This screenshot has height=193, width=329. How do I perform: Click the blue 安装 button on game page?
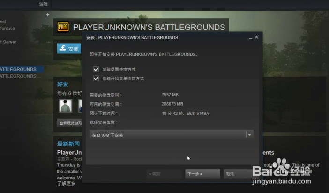click(69, 49)
